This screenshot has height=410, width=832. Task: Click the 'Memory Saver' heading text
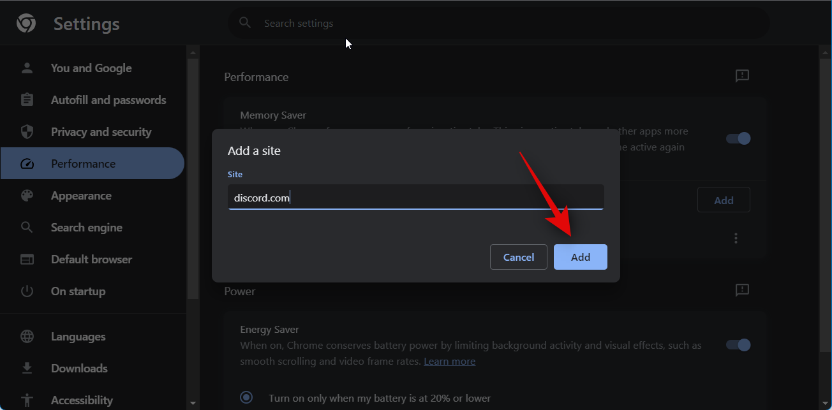click(273, 115)
